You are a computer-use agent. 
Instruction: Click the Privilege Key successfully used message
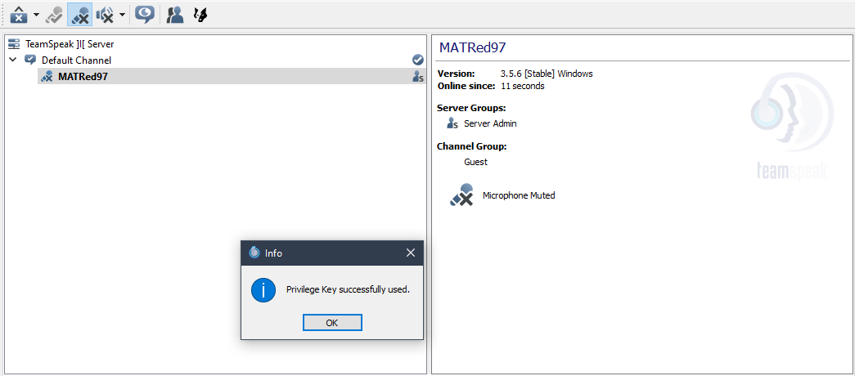pos(348,290)
